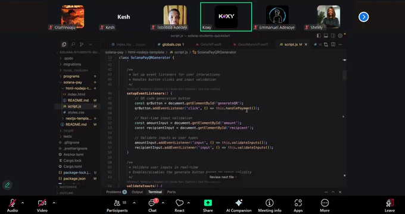This screenshot has height=214, width=405.
Task: Show next participants with blue arrow
Action: click(363, 17)
